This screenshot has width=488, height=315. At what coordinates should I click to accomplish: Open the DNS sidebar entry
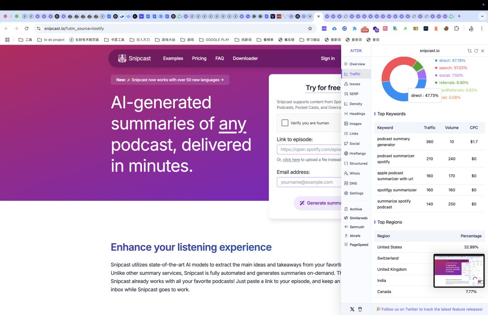click(x=351, y=184)
